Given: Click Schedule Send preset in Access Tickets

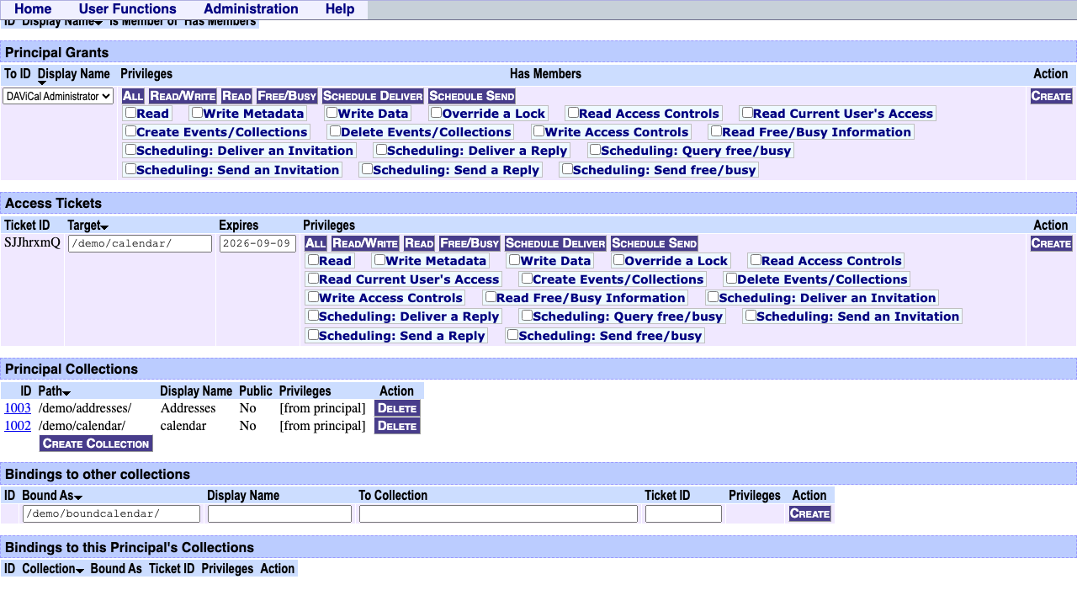Looking at the screenshot, I should [654, 243].
